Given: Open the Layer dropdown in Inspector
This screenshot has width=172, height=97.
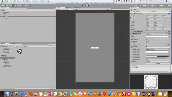Looking at the screenshot, I should click(162, 12).
